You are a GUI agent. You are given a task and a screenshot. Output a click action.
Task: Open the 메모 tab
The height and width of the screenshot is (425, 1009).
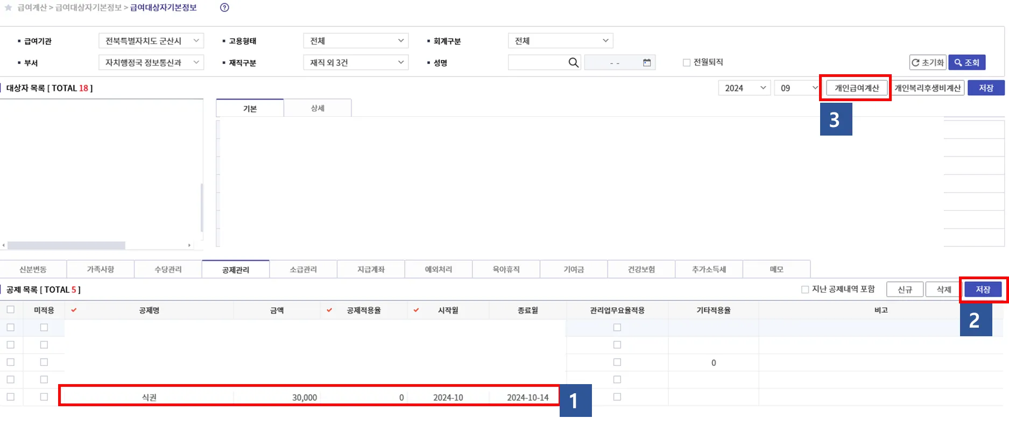pyautogui.click(x=777, y=270)
